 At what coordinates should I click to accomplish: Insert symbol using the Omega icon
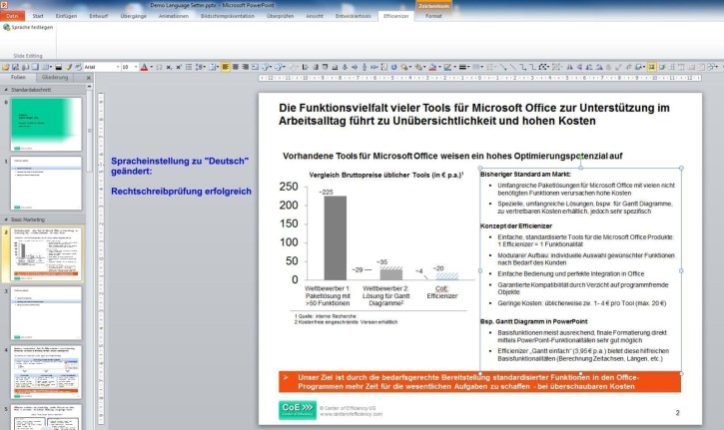(160, 67)
